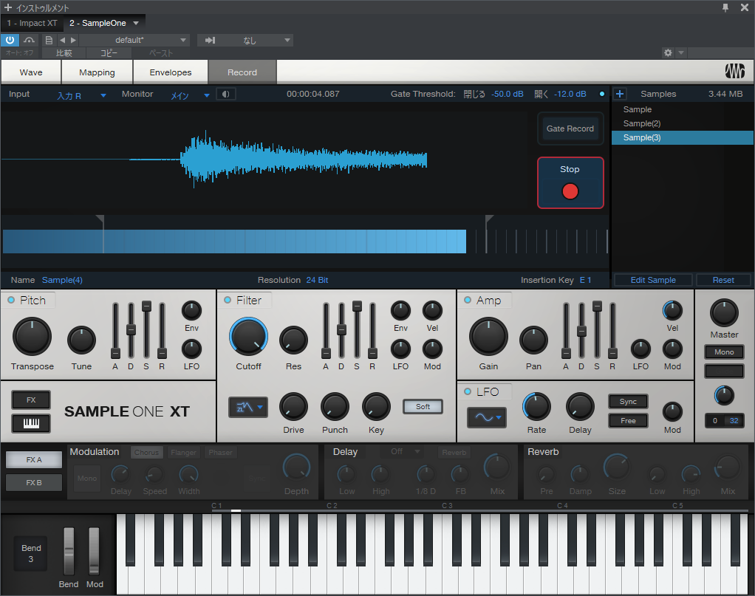Click the red Stop record button

tap(570, 183)
